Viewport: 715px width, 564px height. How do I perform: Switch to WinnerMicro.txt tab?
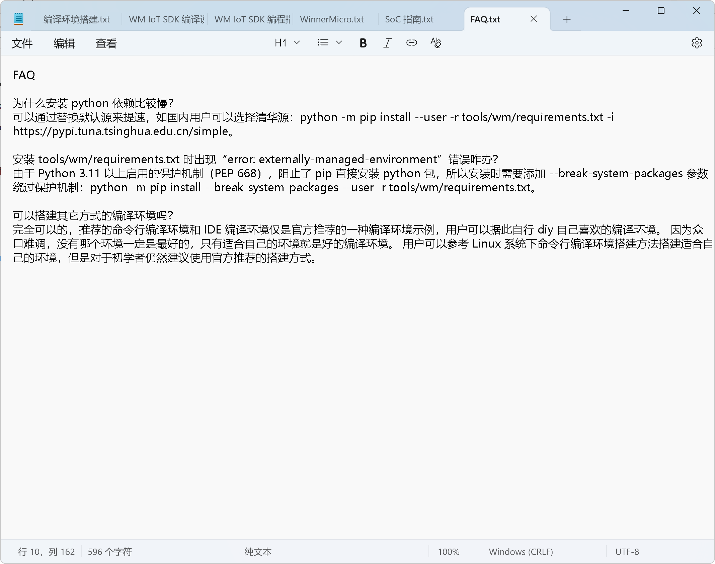(332, 19)
